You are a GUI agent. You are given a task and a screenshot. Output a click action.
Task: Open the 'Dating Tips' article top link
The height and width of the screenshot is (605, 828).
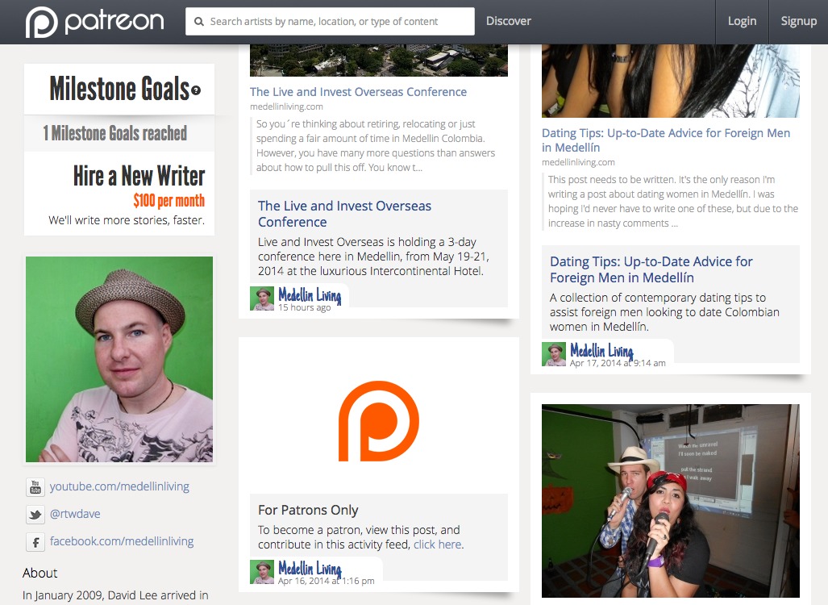click(666, 140)
